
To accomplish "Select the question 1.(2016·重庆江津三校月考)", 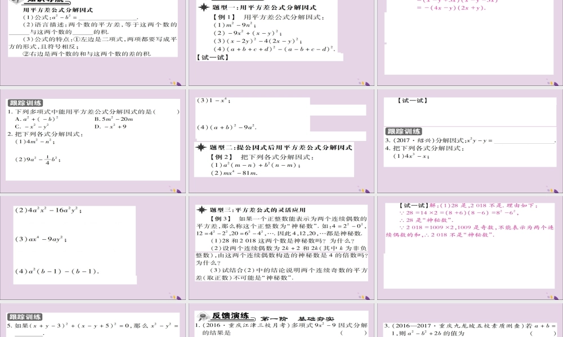I will 281,329.
